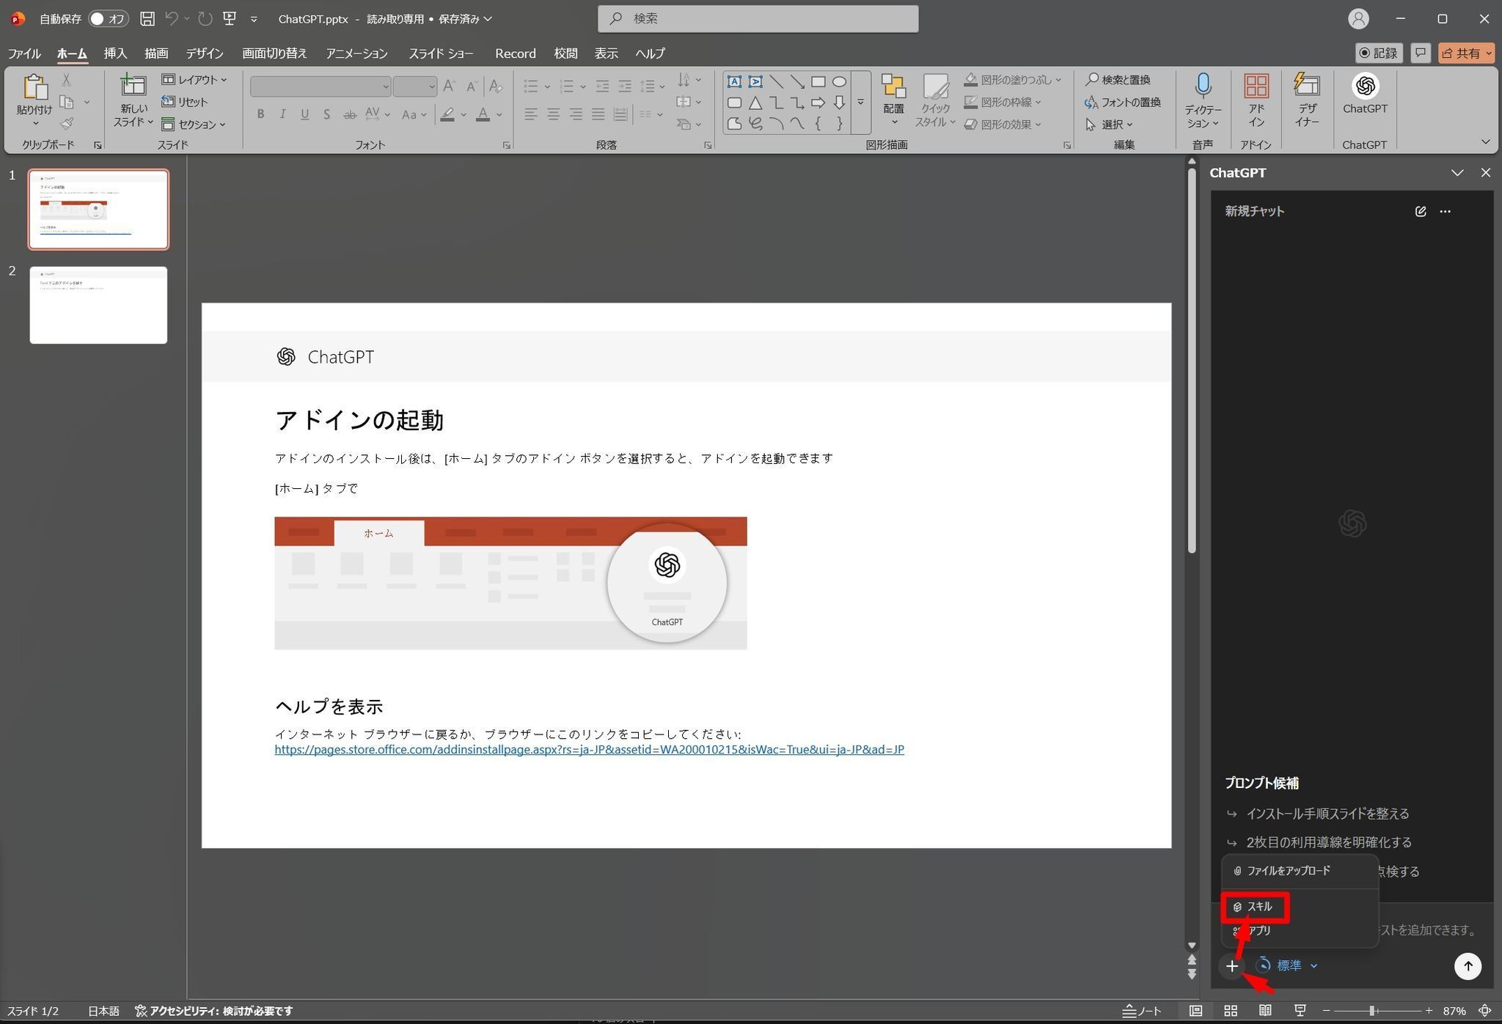Viewport: 1502px width, 1024px height.
Task: Click the save icon in the title bar
Action: [x=147, y=18]
